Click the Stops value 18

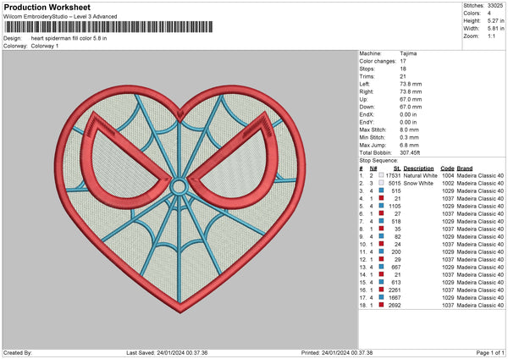tap(403, 69)
